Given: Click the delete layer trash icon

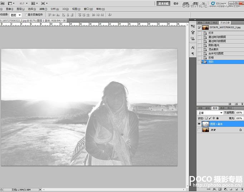Looking at the screenshot, I should 241,189.
